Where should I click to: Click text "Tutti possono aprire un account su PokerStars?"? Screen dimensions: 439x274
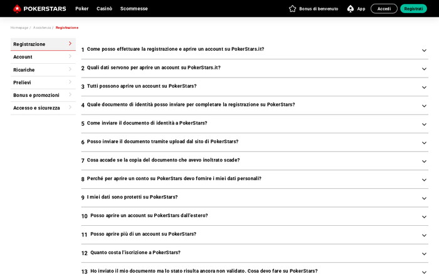point(142,86)
